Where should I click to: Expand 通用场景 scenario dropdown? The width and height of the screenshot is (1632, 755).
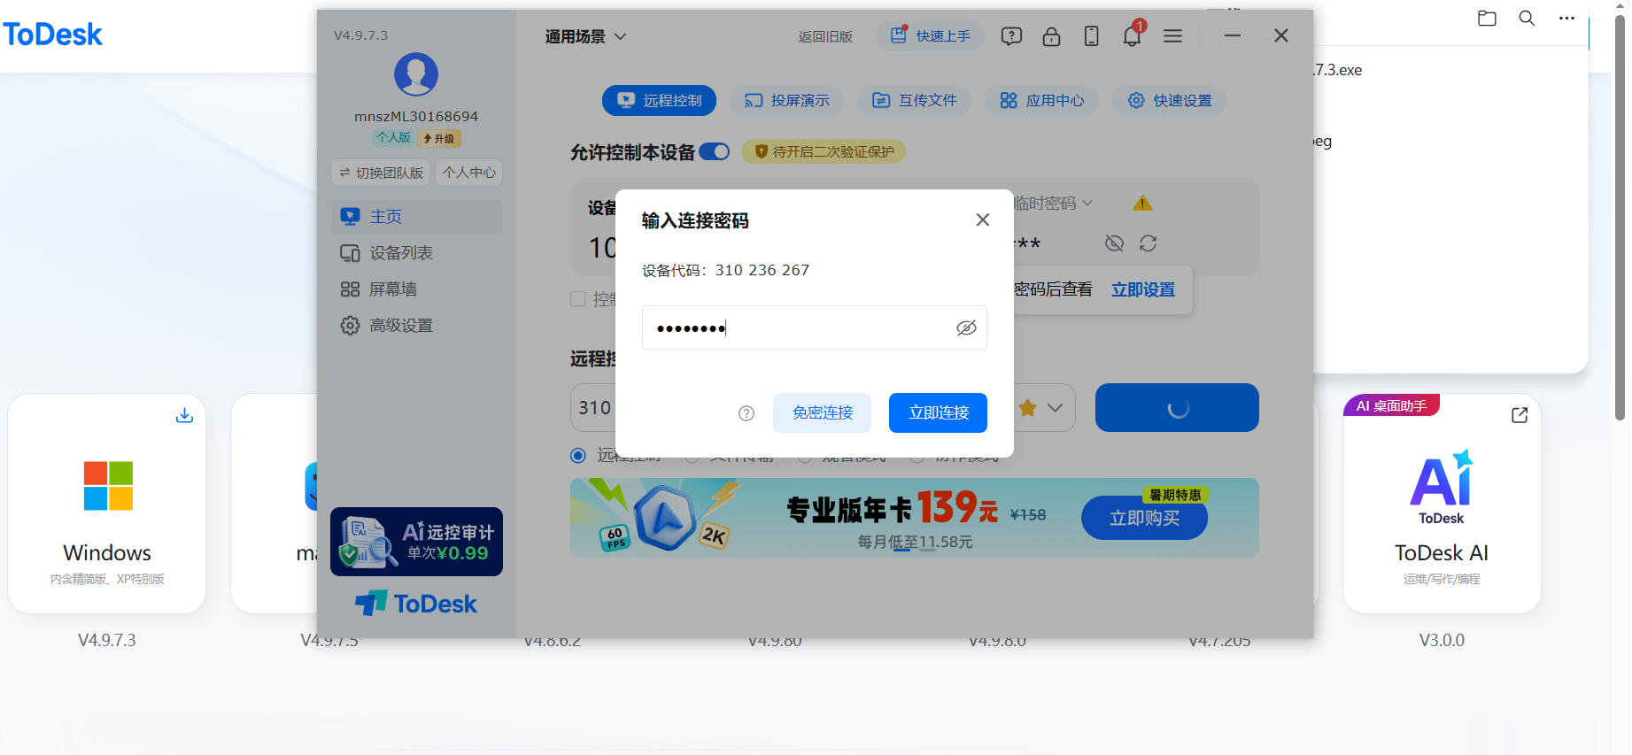click(585, 36)
